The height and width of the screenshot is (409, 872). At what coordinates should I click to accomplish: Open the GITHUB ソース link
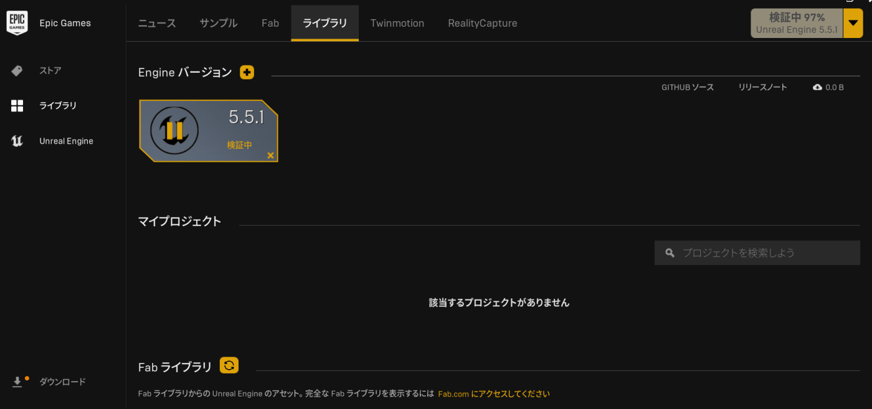tap(688, 87)
